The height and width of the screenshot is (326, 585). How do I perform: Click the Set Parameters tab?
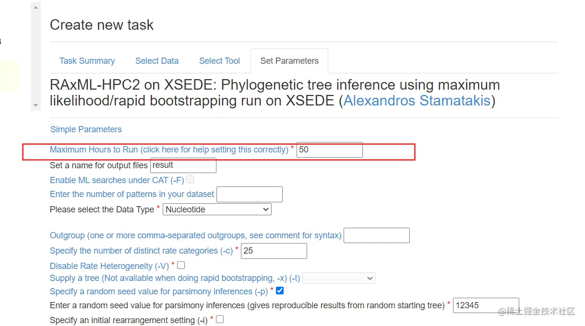[x=289, y=61]
